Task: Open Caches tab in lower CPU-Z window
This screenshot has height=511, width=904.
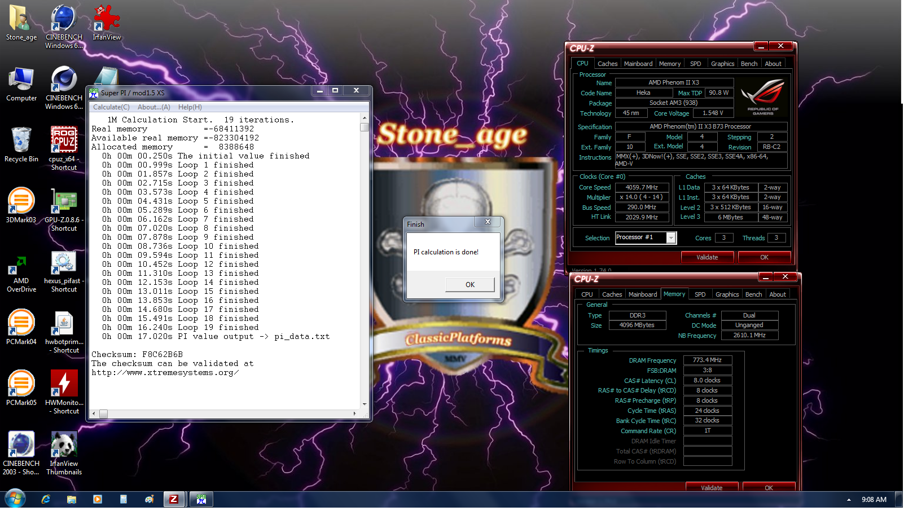Action: (612, 294)
